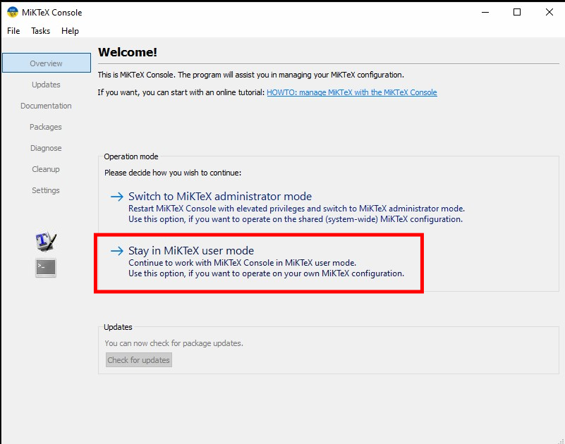The image size is (565, 444).
Task: Maximize the MiKTeX Console window
Action: click(517, 12)
